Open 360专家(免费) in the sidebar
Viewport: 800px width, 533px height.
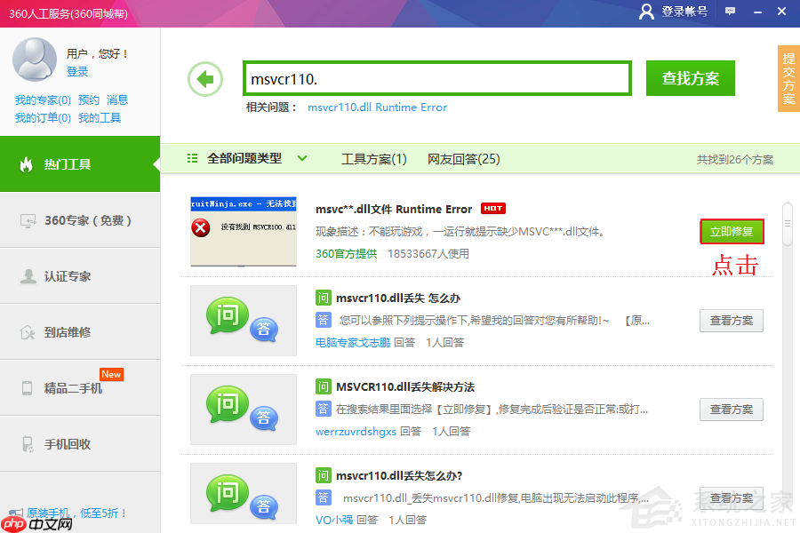pyautogui.click(x=80, y=220)
